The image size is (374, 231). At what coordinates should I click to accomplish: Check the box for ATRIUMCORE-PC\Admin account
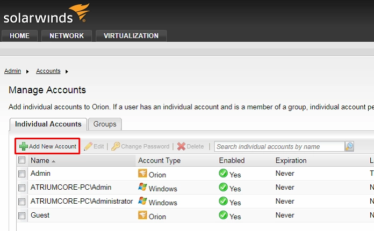pos(21,188)
